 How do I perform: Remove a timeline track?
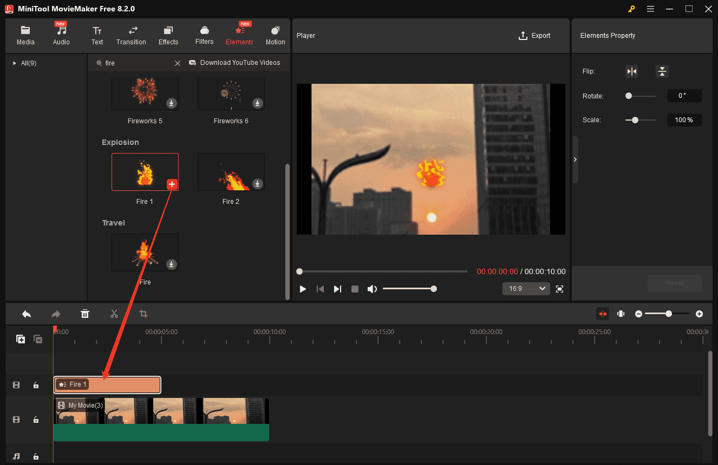pos(38,339)
